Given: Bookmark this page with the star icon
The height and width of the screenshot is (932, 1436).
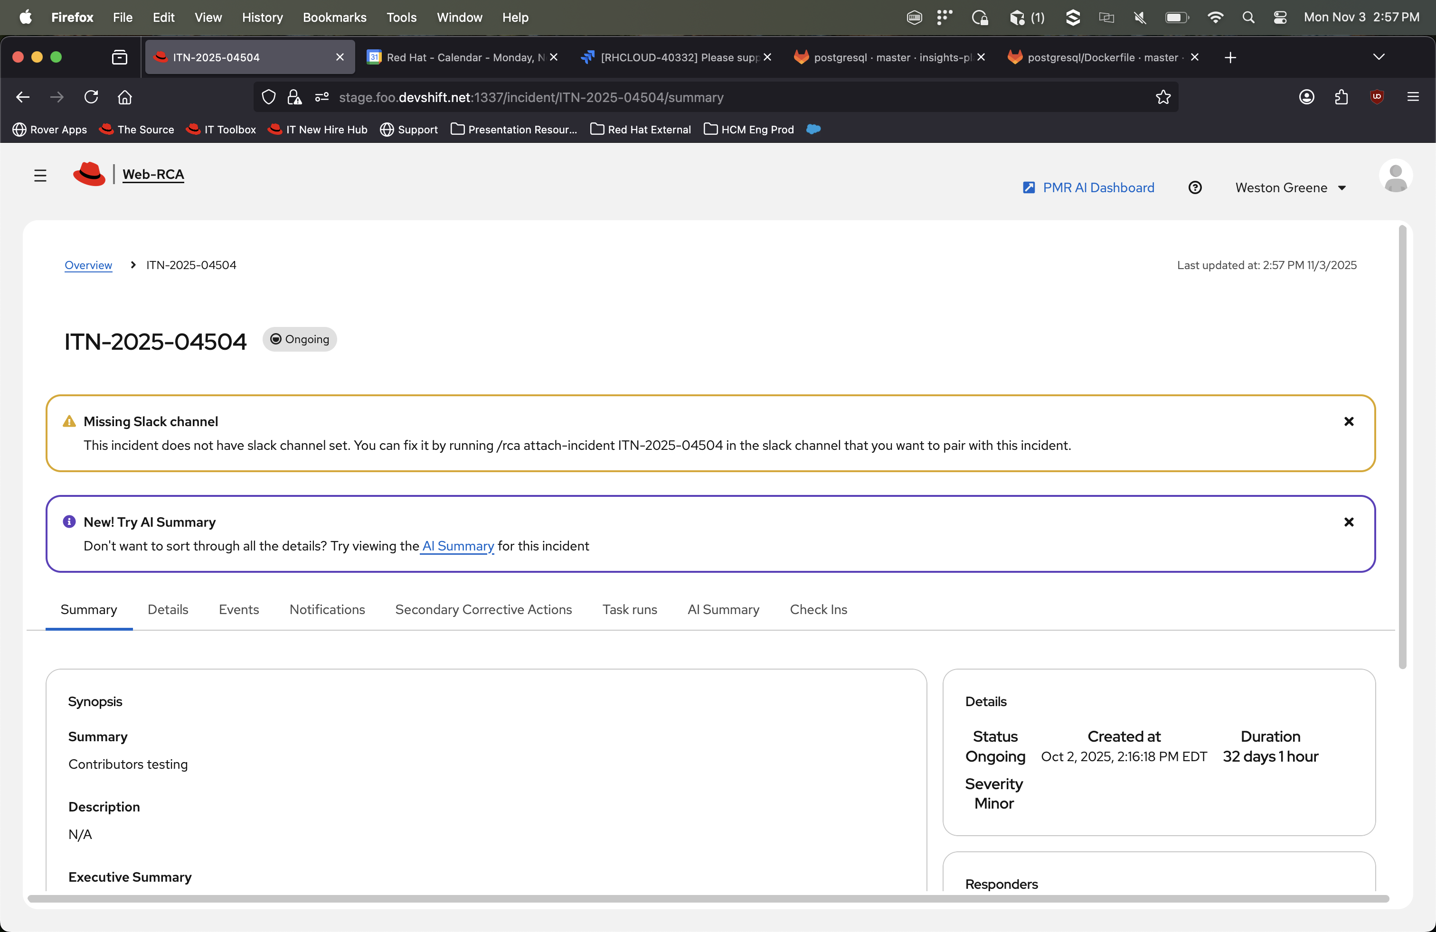Looking at the screenshot, I should (1162, 97).
